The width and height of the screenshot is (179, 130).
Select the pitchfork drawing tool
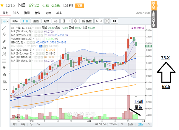(4, 34)
